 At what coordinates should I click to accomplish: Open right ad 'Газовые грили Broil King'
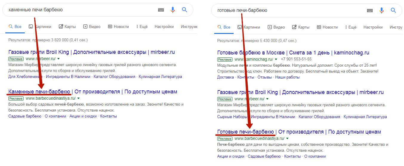tap(300, 92)
